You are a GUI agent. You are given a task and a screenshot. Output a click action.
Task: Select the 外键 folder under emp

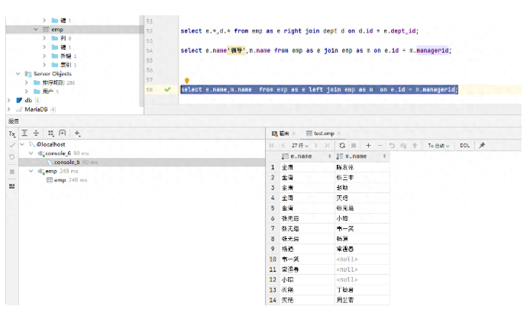[x=66, y=56]
